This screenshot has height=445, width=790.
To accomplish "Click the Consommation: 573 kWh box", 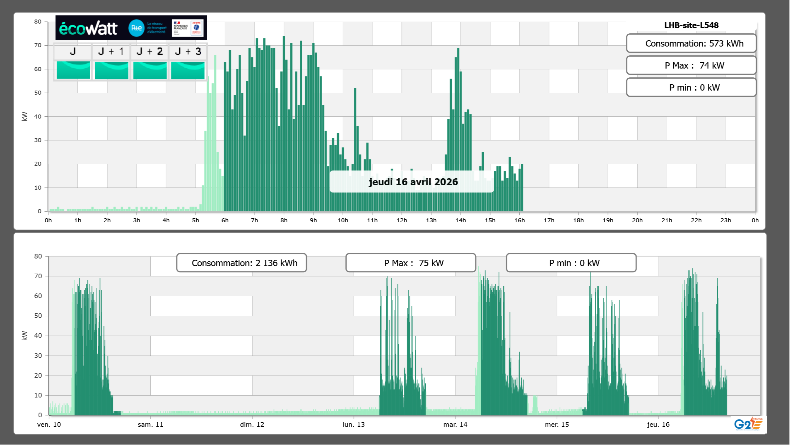I will click(691, 43).
